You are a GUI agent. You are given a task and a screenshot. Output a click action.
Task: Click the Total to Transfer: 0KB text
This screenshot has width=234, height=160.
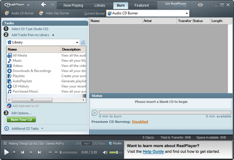[176, 138]
